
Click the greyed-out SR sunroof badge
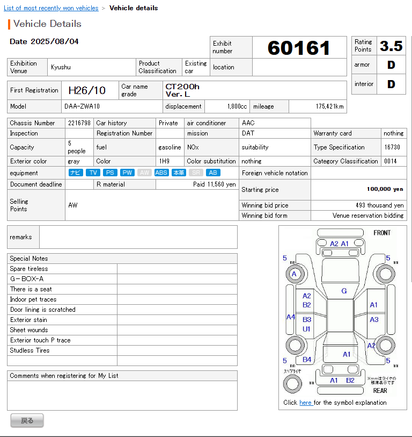(196, 173)
